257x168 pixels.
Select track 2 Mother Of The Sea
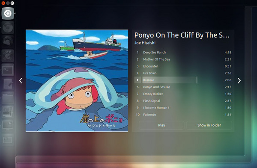(183, 59)
